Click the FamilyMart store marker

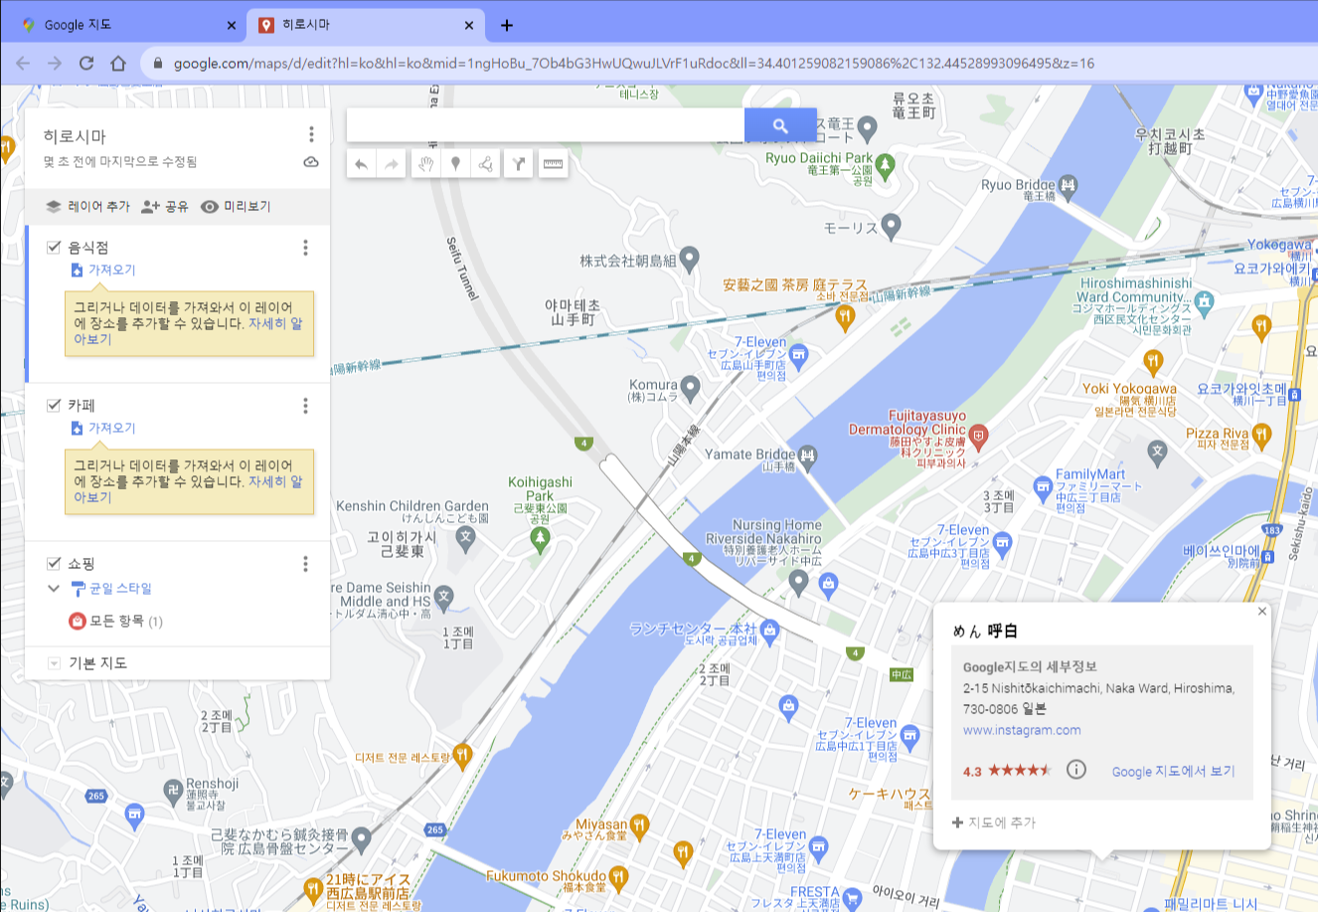click(1042, 487)
